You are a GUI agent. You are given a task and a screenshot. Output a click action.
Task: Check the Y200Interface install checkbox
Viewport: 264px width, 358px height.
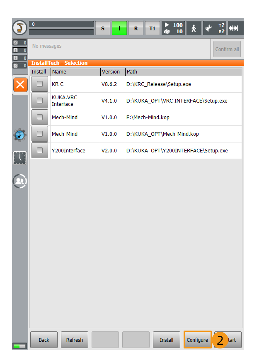(x=40, y=150)
